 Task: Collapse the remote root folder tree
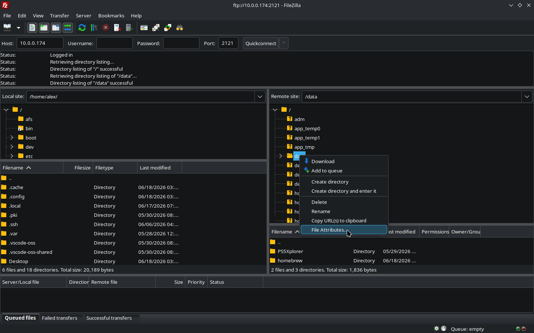click(275, 110)
